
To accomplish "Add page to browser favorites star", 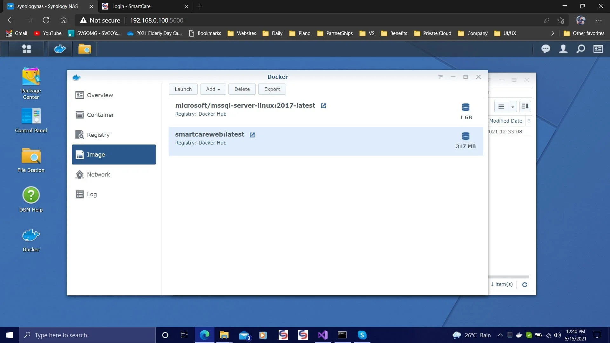I will 561,20.
